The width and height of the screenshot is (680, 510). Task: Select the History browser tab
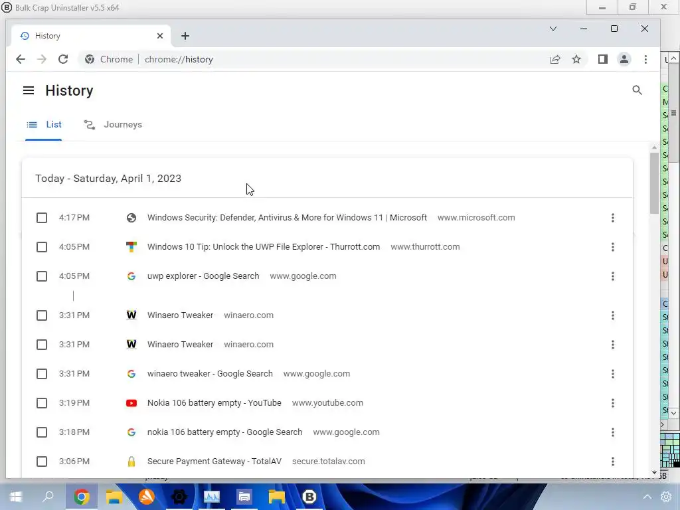90,36
